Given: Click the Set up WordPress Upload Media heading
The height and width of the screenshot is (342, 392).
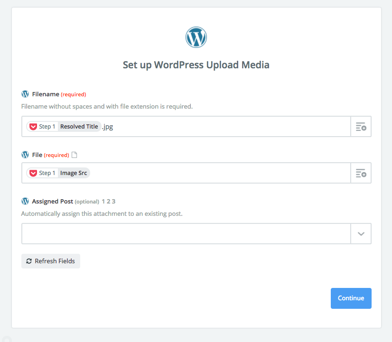Looking at the screenshot, I should (x=196, y=65).
